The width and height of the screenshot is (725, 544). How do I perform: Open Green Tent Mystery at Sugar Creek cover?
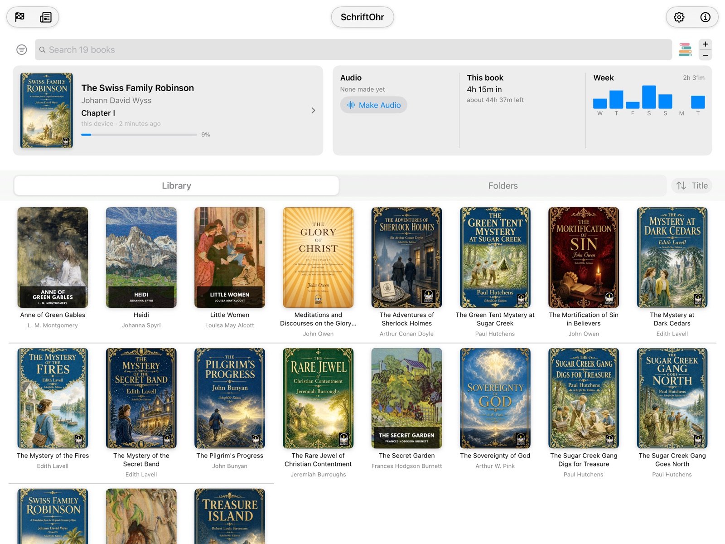pyautogui.click(x=495, y=257)
